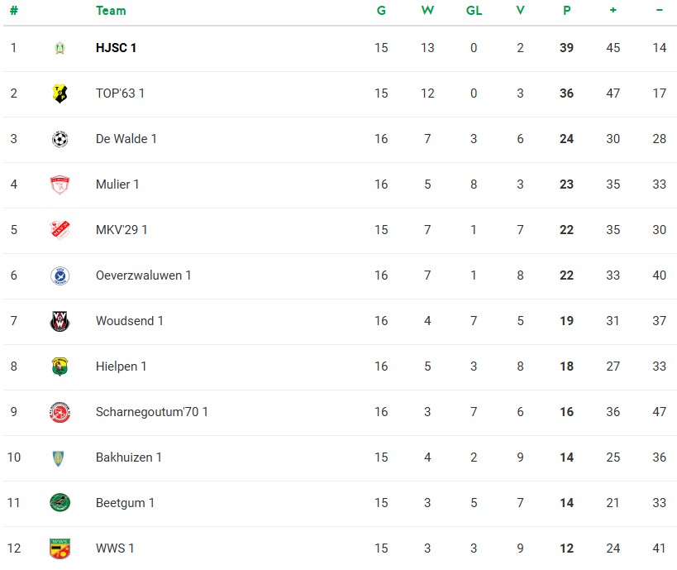Click the # position column header

tap(13, 11)
